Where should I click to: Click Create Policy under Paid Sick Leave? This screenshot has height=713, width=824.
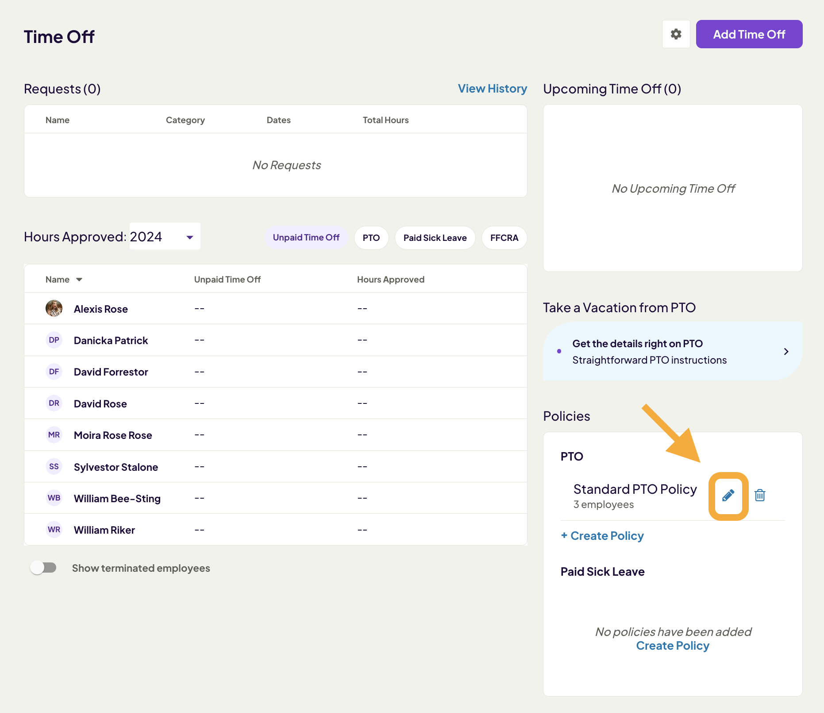point(672,646)
